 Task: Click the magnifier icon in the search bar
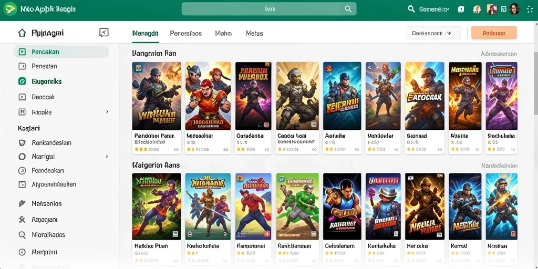click(x=348, y=9)
